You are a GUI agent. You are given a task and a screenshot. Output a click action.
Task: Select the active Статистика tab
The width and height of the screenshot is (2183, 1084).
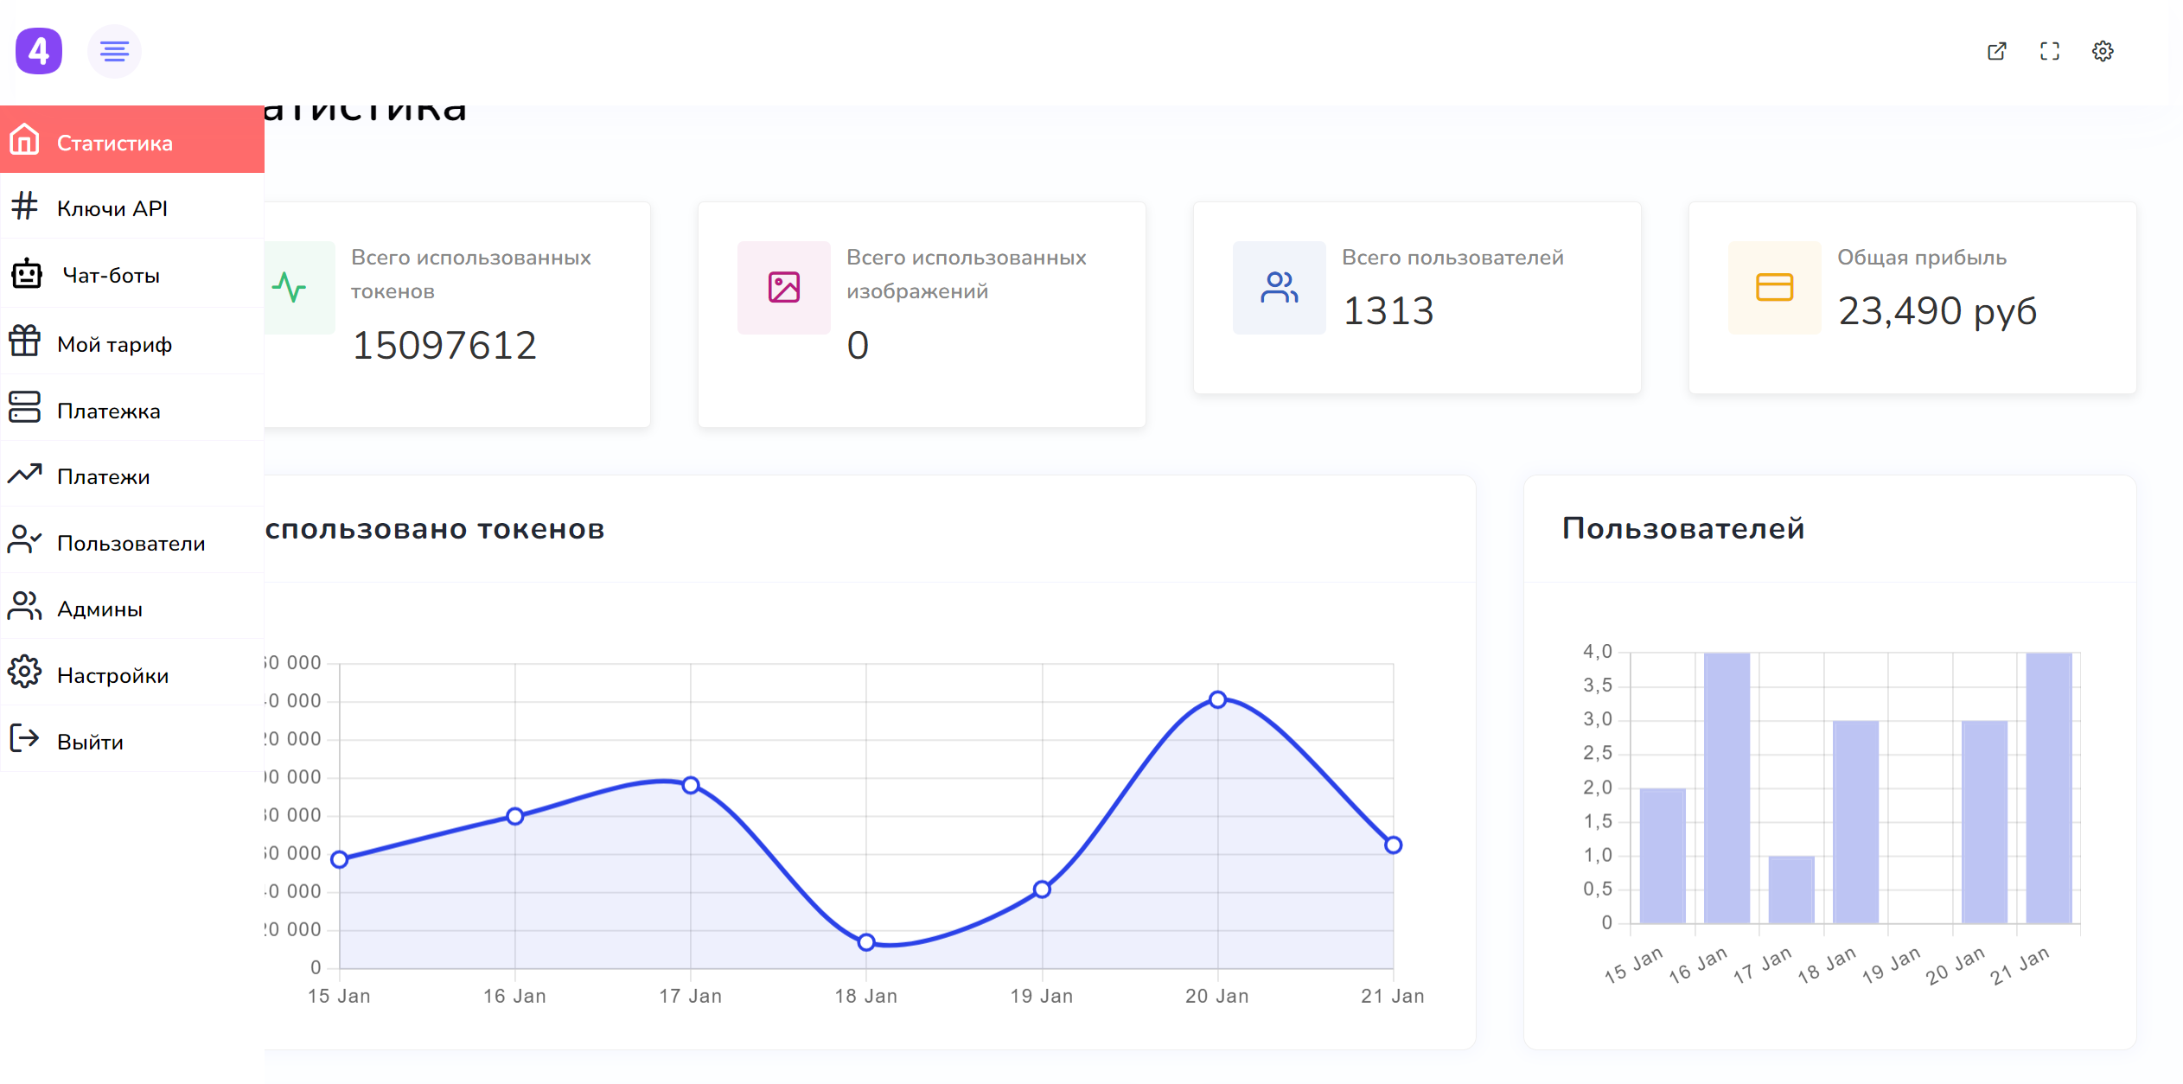[115, 143]
